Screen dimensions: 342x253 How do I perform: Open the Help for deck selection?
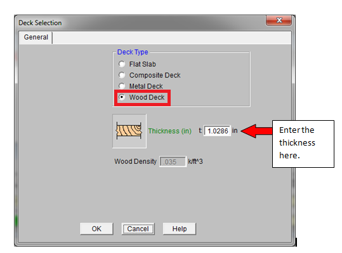pyautogui.click(x=180, y=229)
